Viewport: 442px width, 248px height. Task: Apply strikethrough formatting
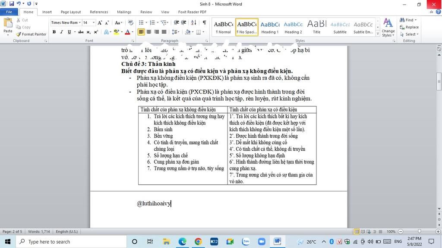(81, 32)
